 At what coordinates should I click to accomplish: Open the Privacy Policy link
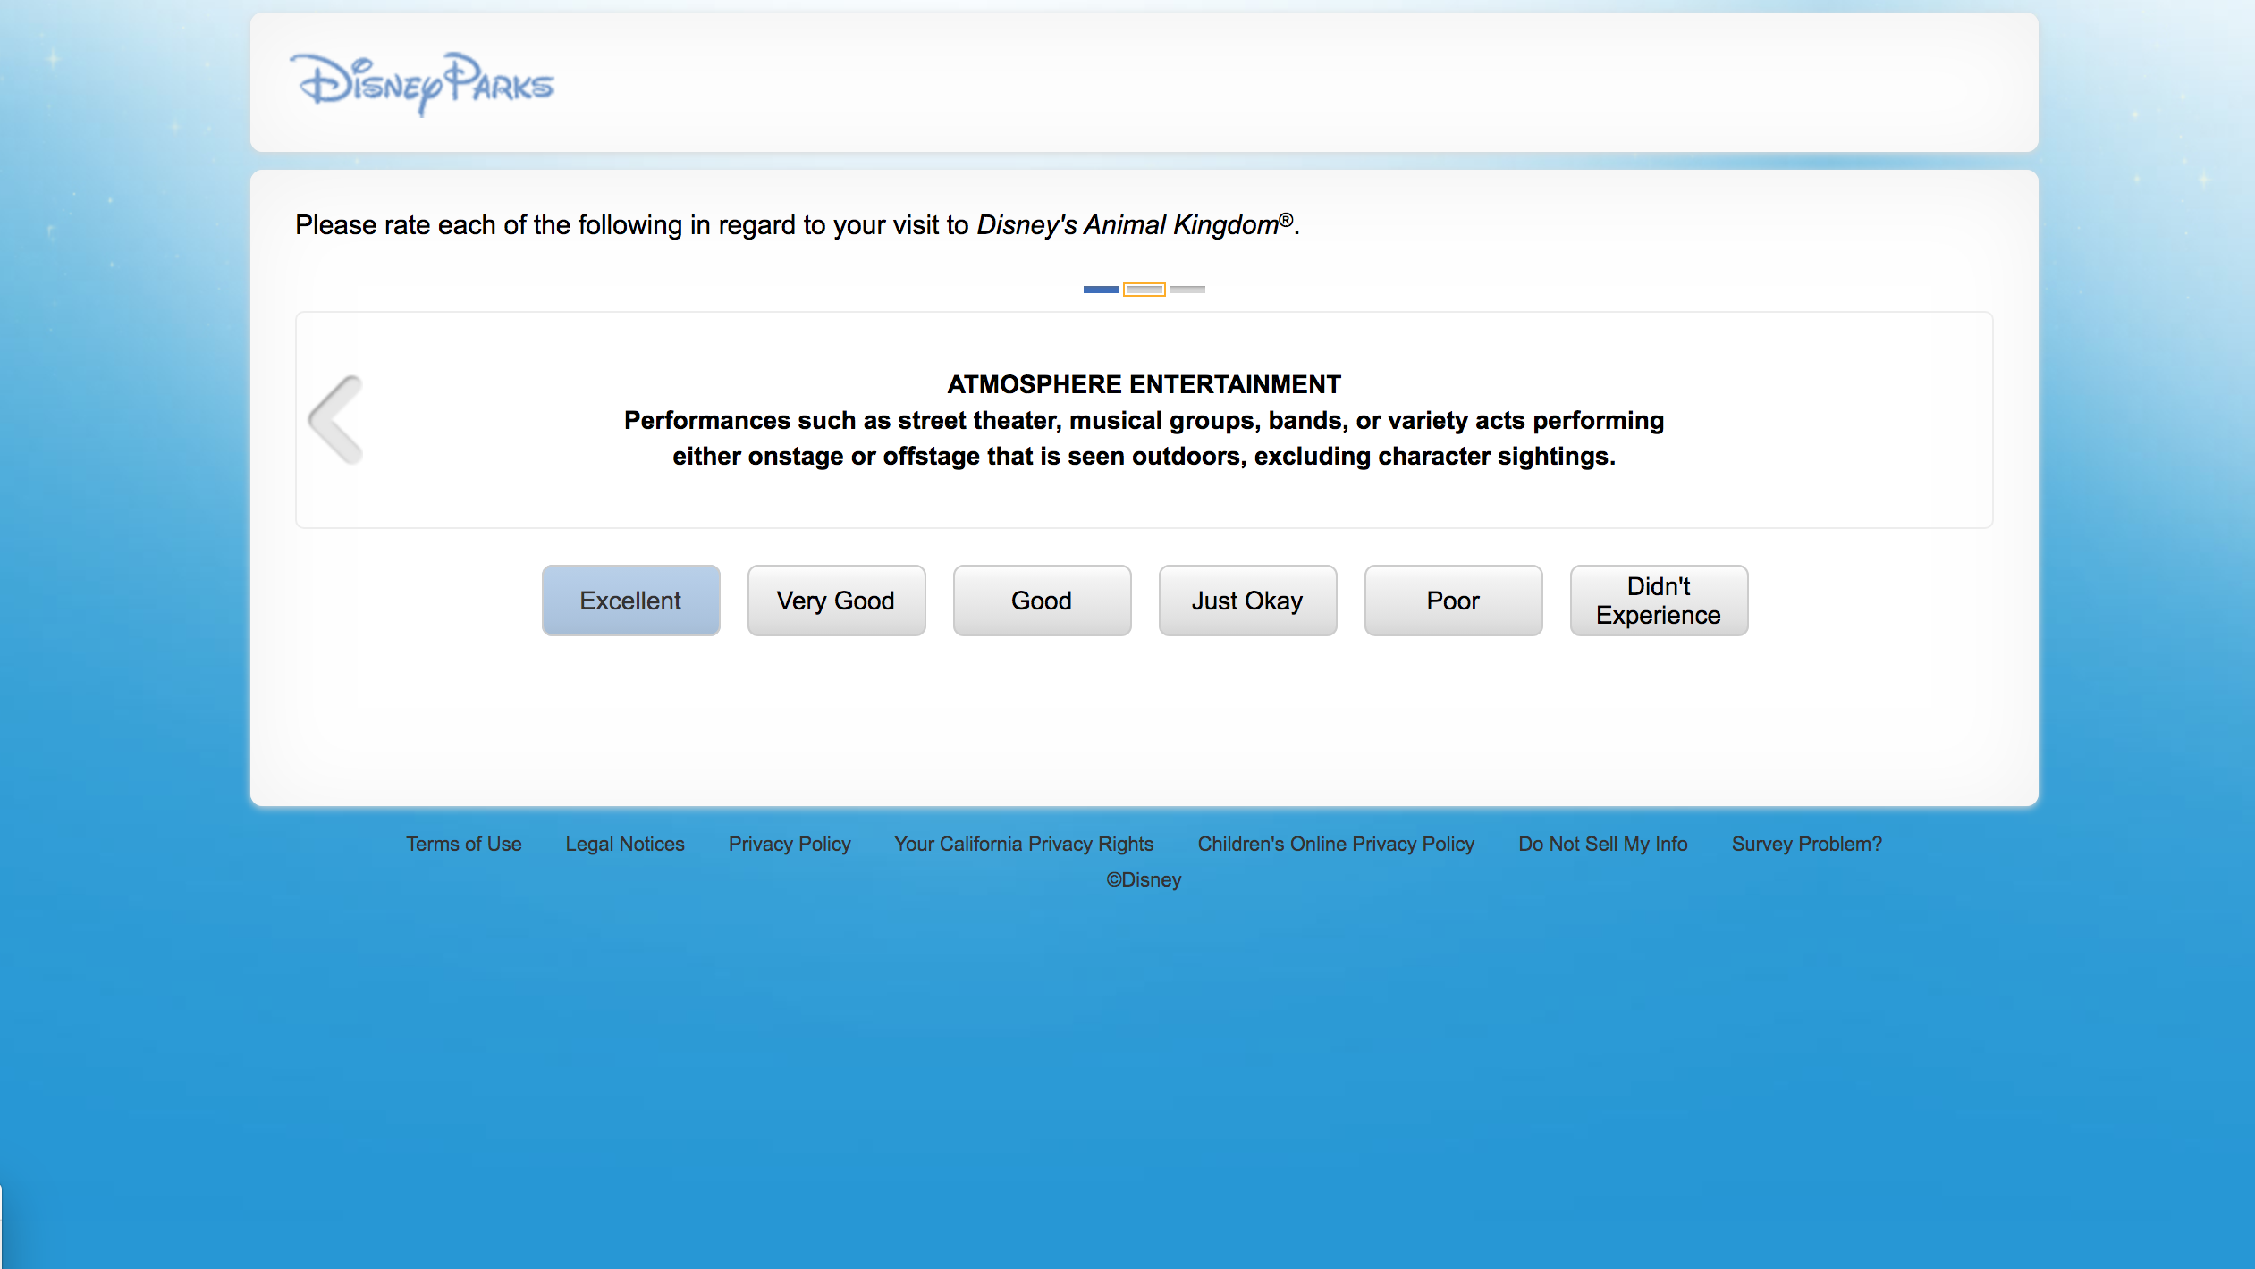click(789, 844)
